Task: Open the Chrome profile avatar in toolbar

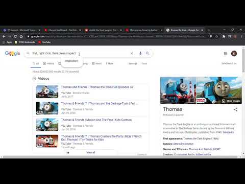Action: pos(235,36)
